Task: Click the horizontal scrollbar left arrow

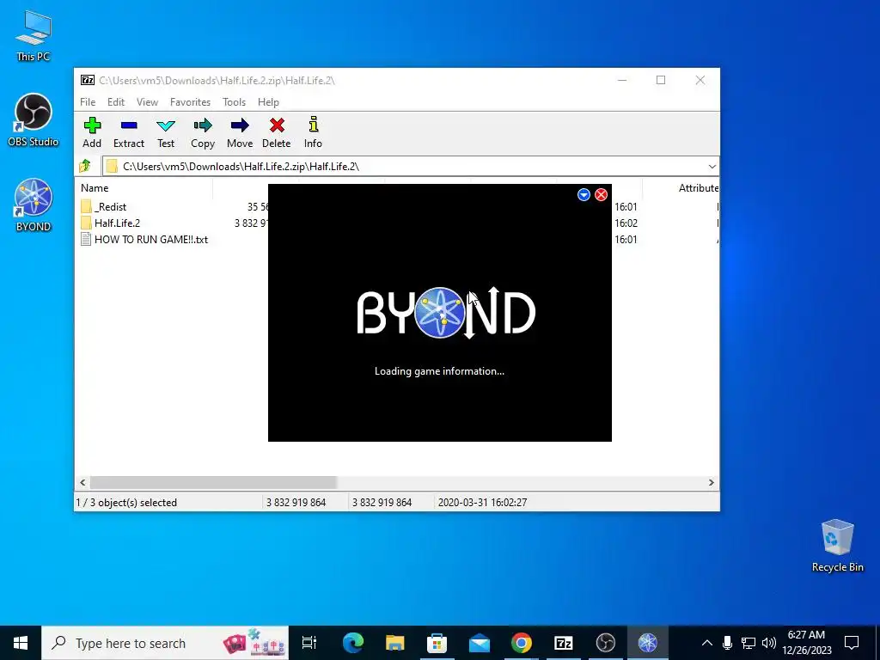Action: point(83,483)
